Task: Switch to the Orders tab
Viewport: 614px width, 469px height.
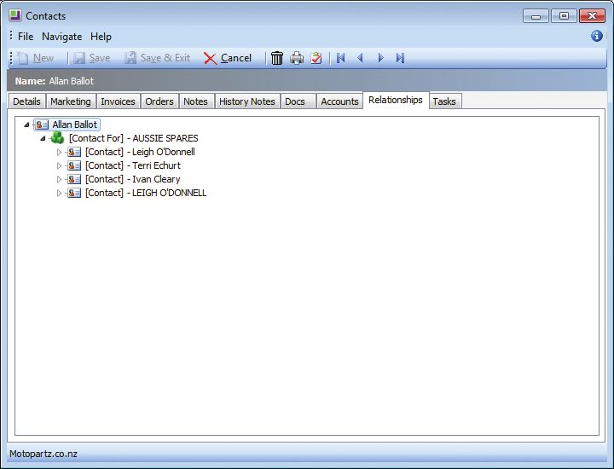Action: (159, 101)
